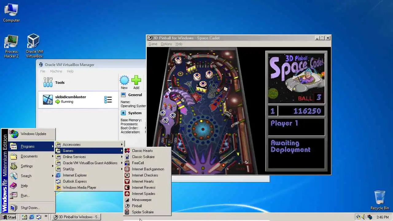The width and height of the screenshot is (393, 221).
Task: Click Games folder in Programs menu
Action: (x=89, y=151)
